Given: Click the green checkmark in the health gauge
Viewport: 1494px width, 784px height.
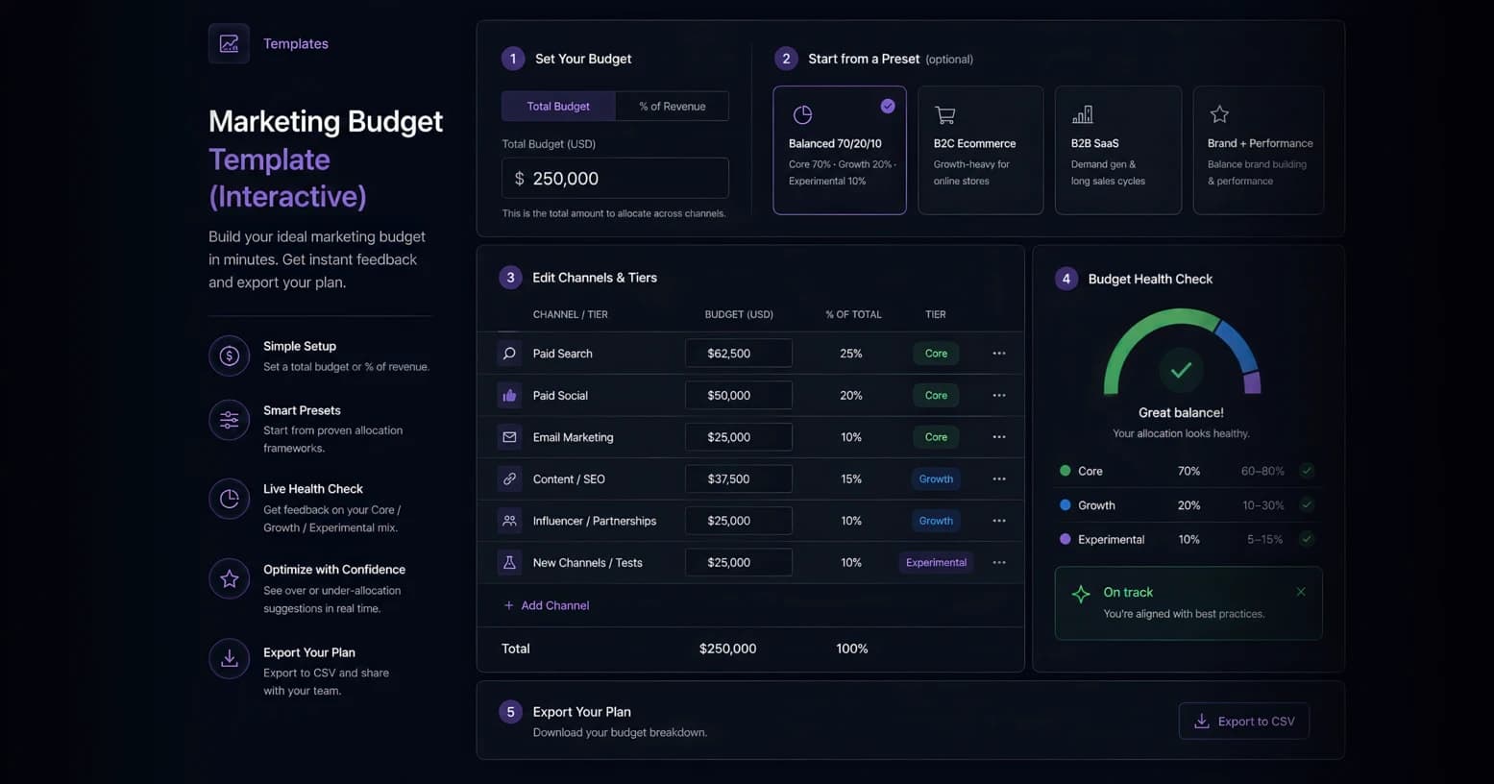Looking at the screenshot, I should 1181,370.
